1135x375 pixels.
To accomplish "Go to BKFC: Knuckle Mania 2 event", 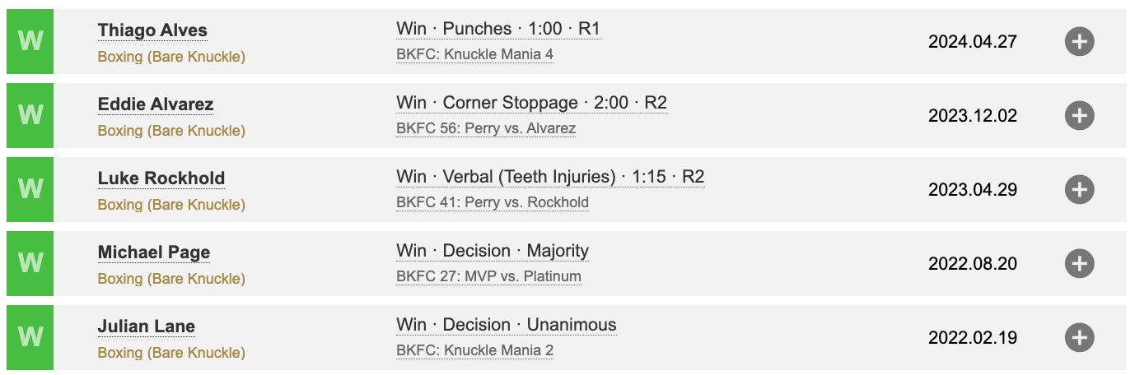I will coord(474,350).
